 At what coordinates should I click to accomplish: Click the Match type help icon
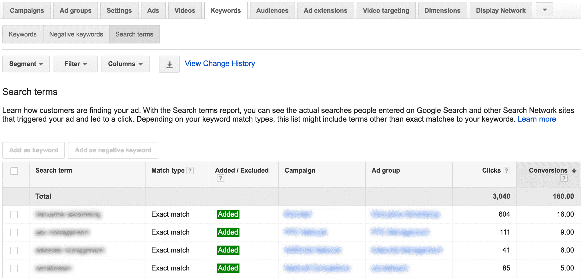click(x=190, y=171)
